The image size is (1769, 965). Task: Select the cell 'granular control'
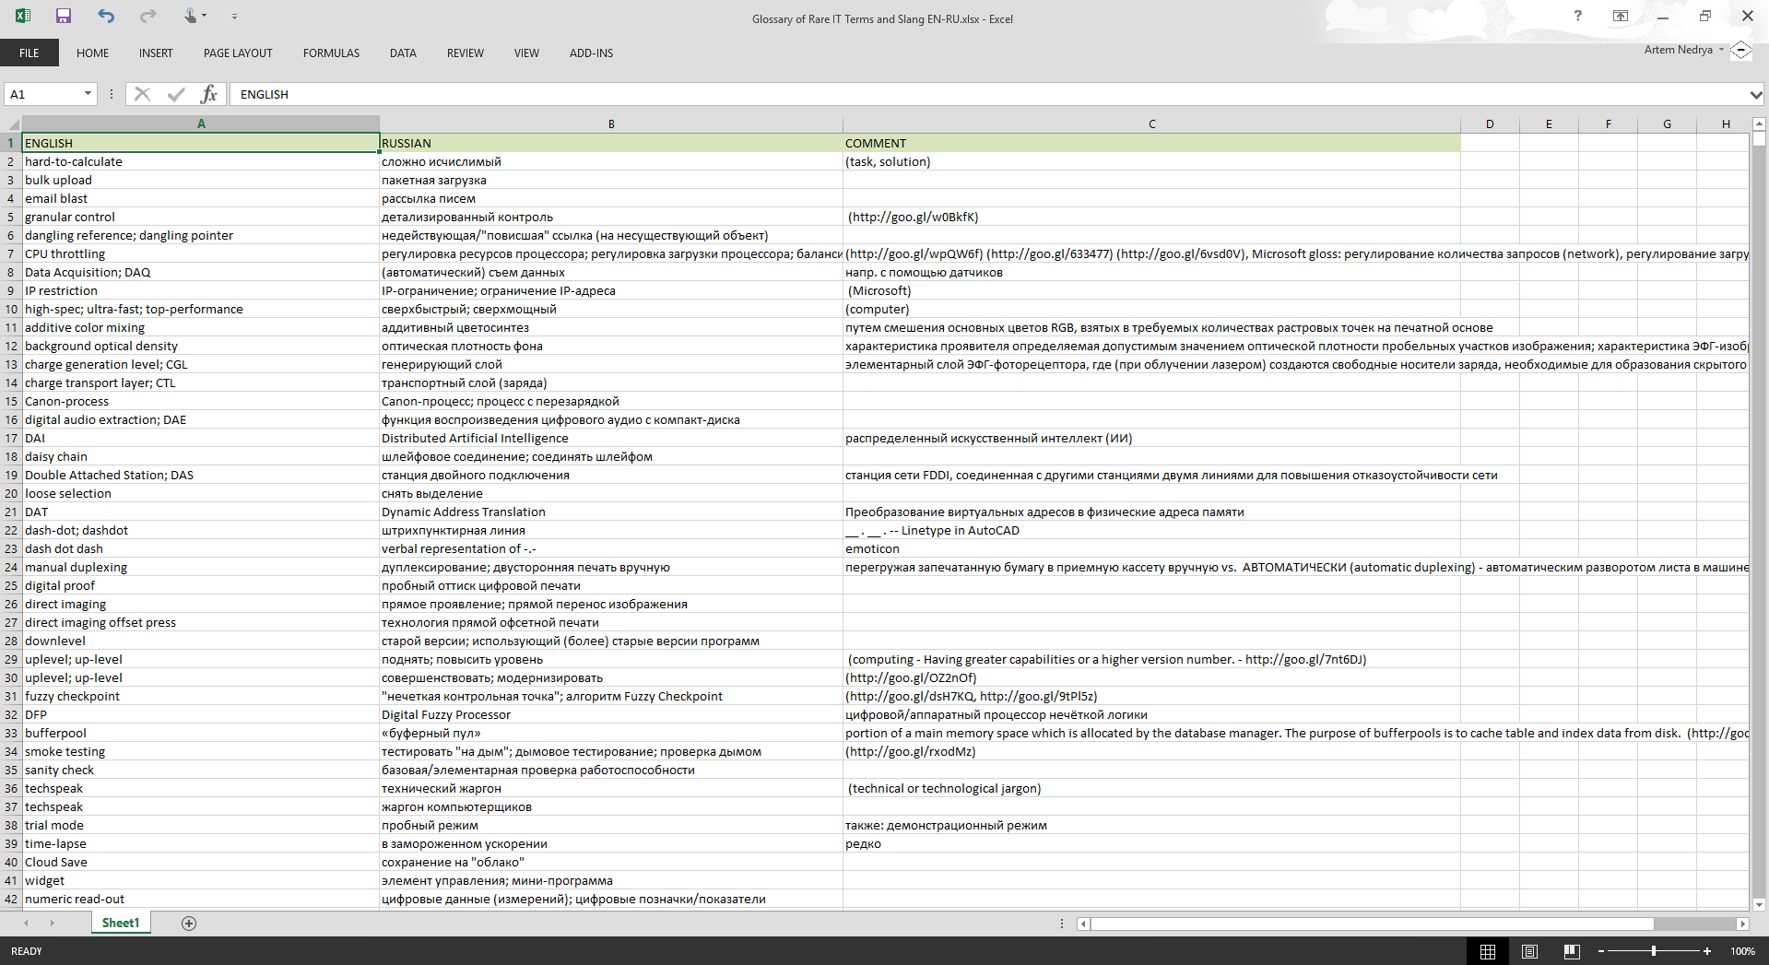click(x=201, y=217)
